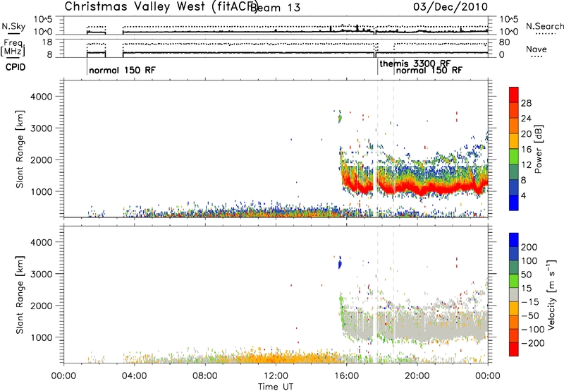Viewport: 564px width, 391px height.
Task: Click the '4000' tick on the Power panel
Action: click(x=42, y=97)
